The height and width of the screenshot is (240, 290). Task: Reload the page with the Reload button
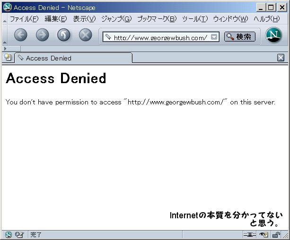click(63, 35)
